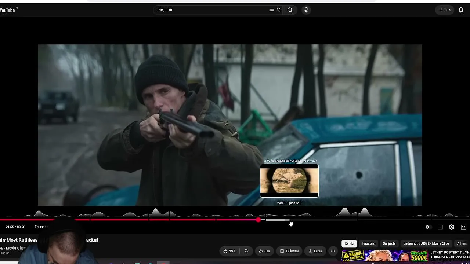Toggle subtitles with the captions icon
This screenshot has height=264, width=470.
coord(440,227)
